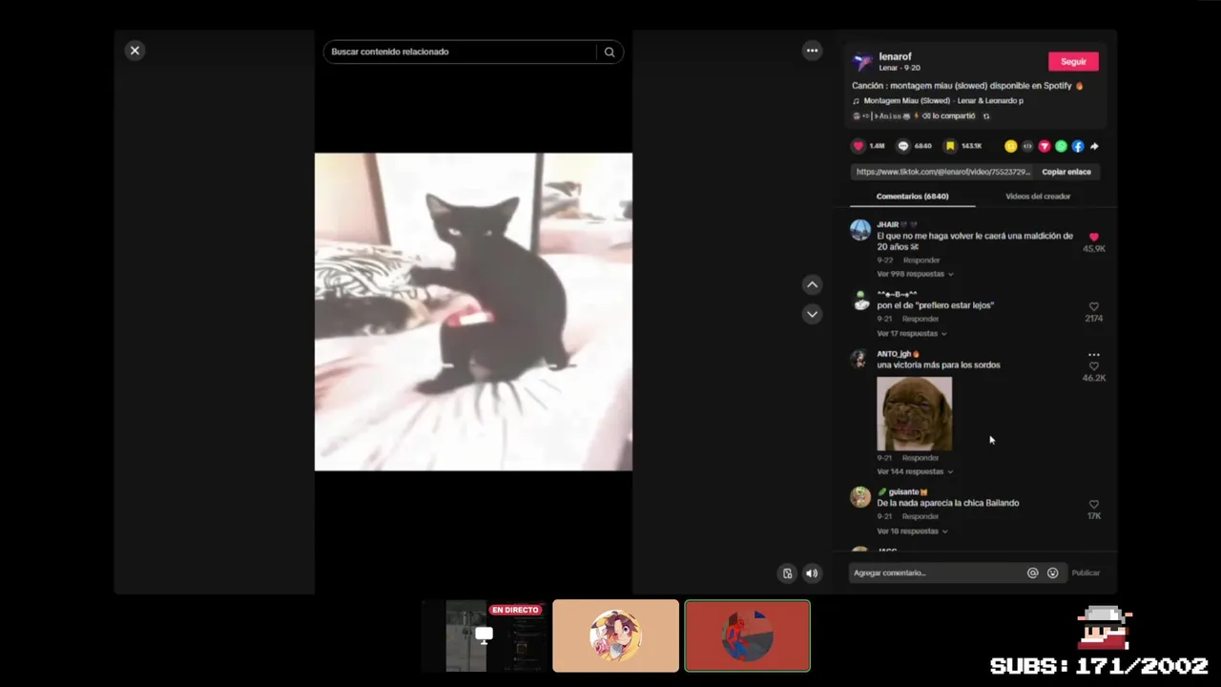Toggle the video mute speaker icon
Viewport: 1221px width, 687px height.
point(812,573)
